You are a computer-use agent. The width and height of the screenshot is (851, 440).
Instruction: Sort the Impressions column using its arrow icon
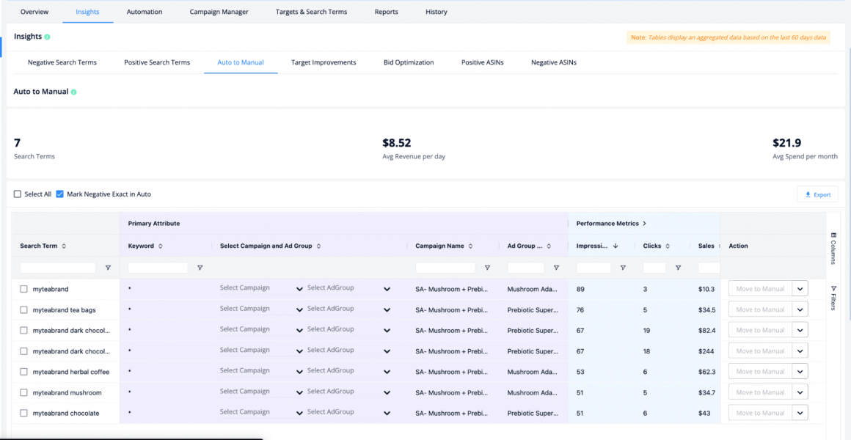(615, 246)
